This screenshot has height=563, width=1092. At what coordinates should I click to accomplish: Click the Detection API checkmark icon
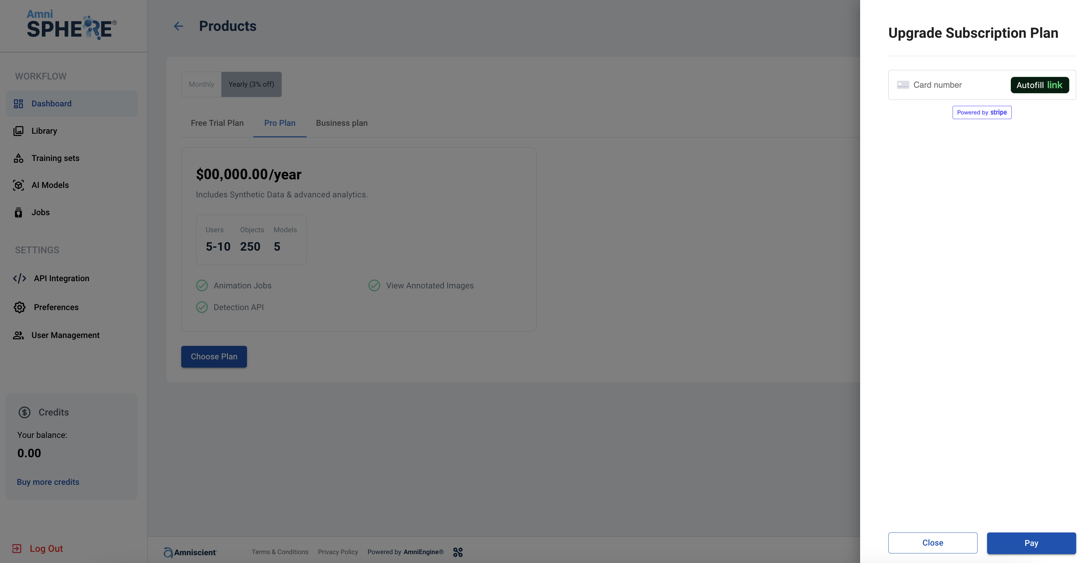tap(202, 307)
